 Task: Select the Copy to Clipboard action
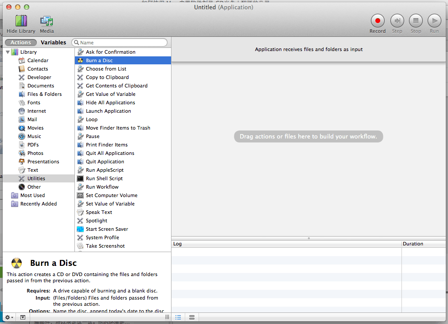123,77
